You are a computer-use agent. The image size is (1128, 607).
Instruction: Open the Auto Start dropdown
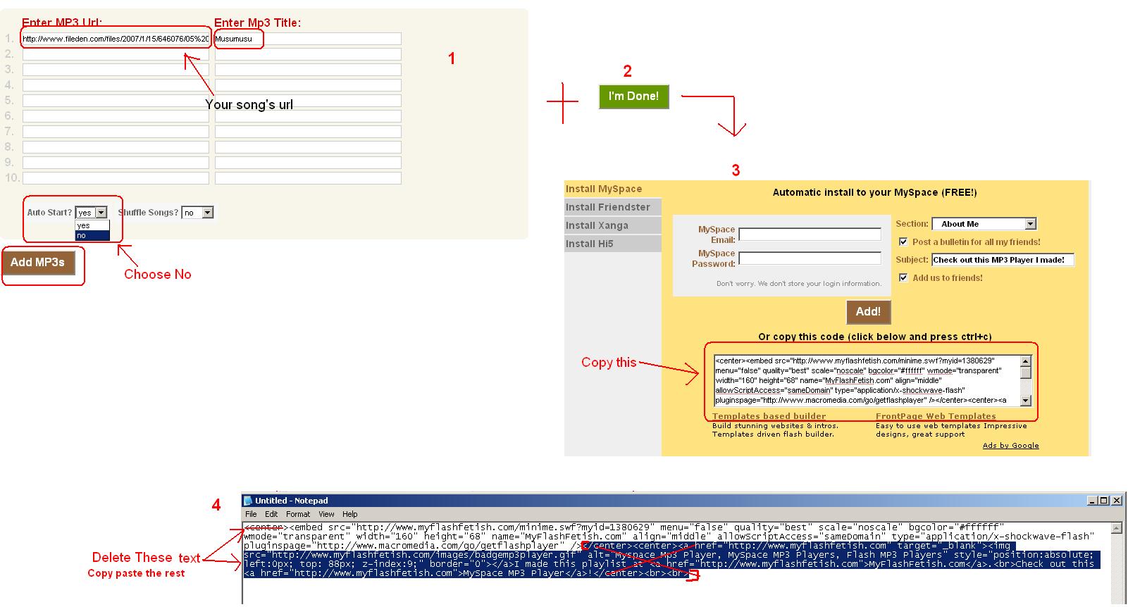pos(101,213)
